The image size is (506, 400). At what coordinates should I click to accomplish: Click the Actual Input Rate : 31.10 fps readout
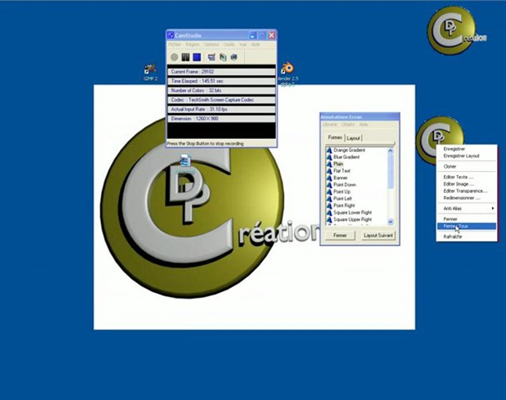pyautogui.click(x=221, y=109)
